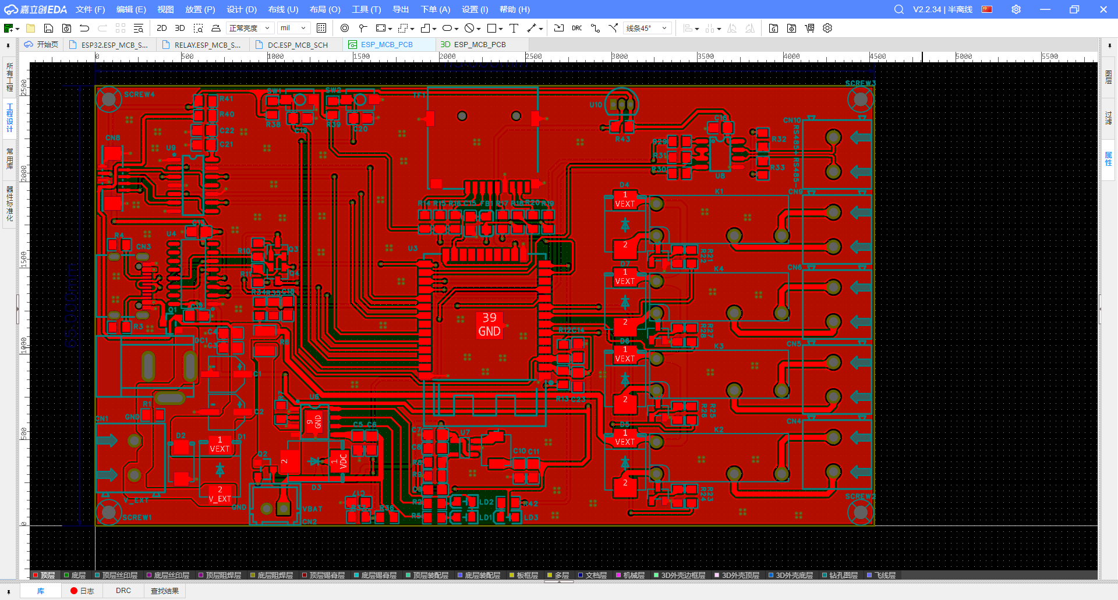Open the grid settings icon

coord(321,28)
